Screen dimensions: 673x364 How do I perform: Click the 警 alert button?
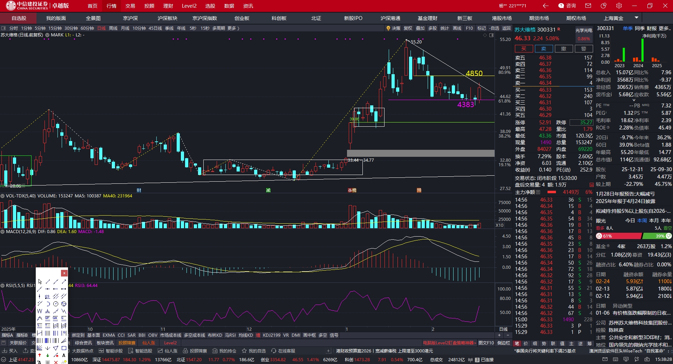pos(584,49)
